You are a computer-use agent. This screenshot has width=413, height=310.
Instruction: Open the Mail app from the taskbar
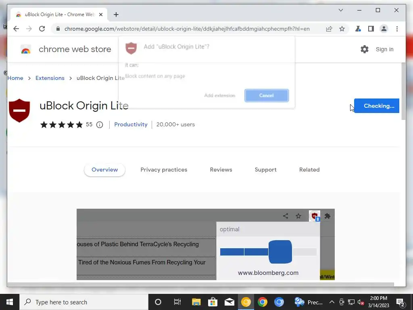coord(229,302)
